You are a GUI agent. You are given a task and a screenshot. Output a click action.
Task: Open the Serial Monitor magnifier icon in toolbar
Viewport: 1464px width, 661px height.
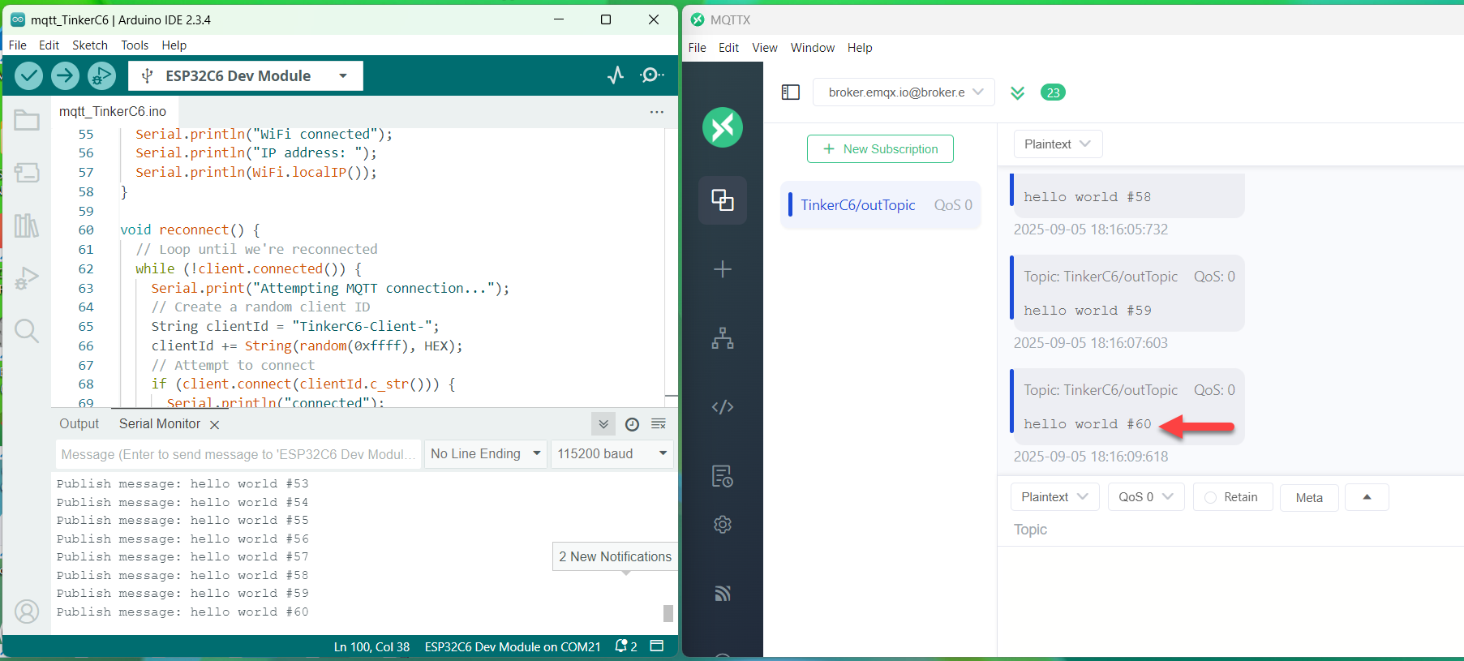tap(651, 75)
